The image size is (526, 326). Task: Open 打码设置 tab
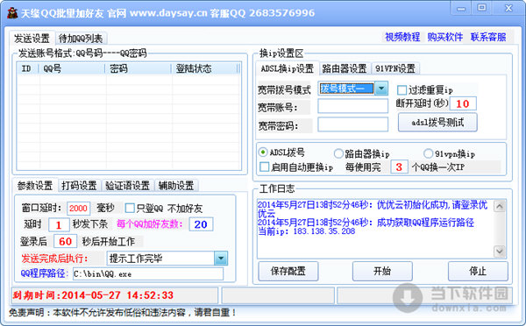(79, 186)
